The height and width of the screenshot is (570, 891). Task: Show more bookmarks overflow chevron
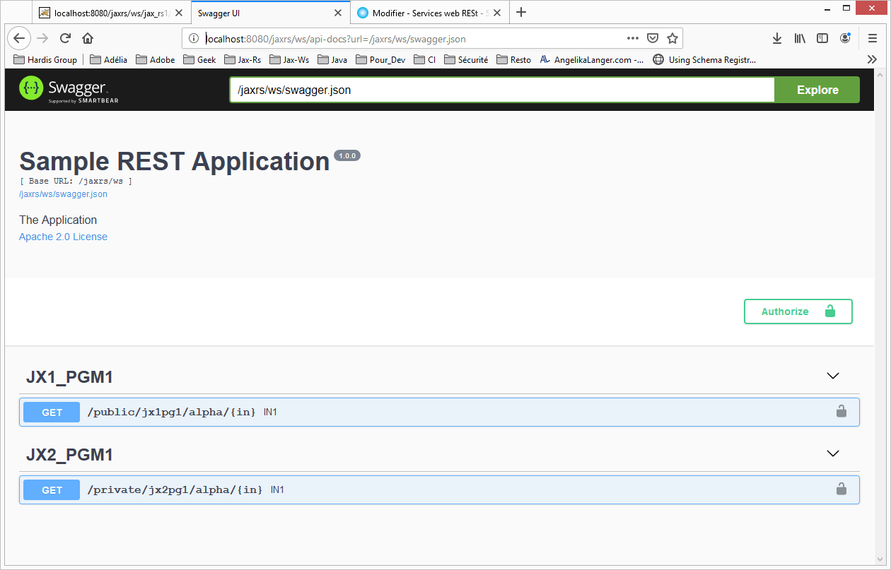point(872,60)
